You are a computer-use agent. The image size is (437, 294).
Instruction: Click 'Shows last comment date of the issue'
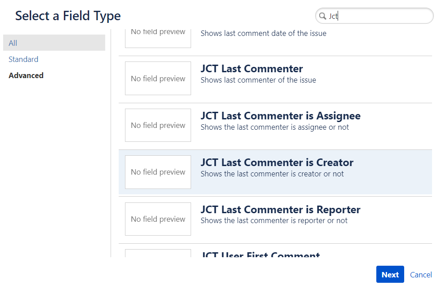click(263, 33)
